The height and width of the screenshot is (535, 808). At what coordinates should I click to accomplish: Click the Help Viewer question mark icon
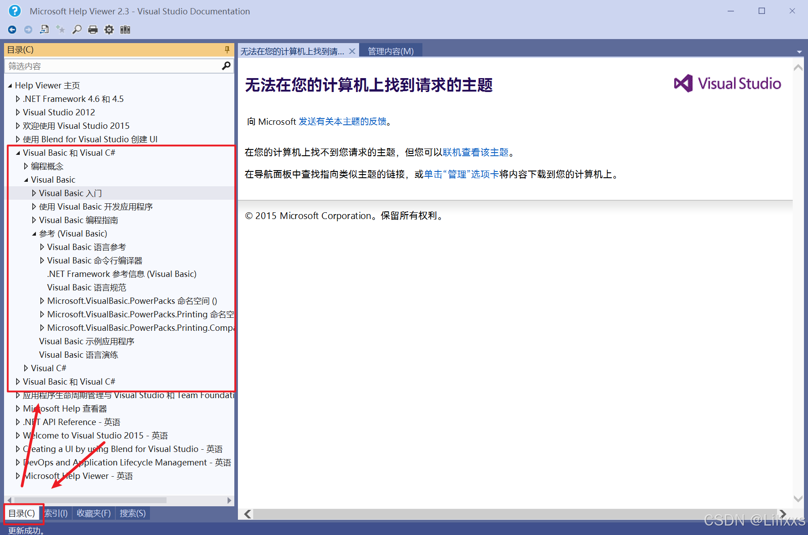pos(15,11)
